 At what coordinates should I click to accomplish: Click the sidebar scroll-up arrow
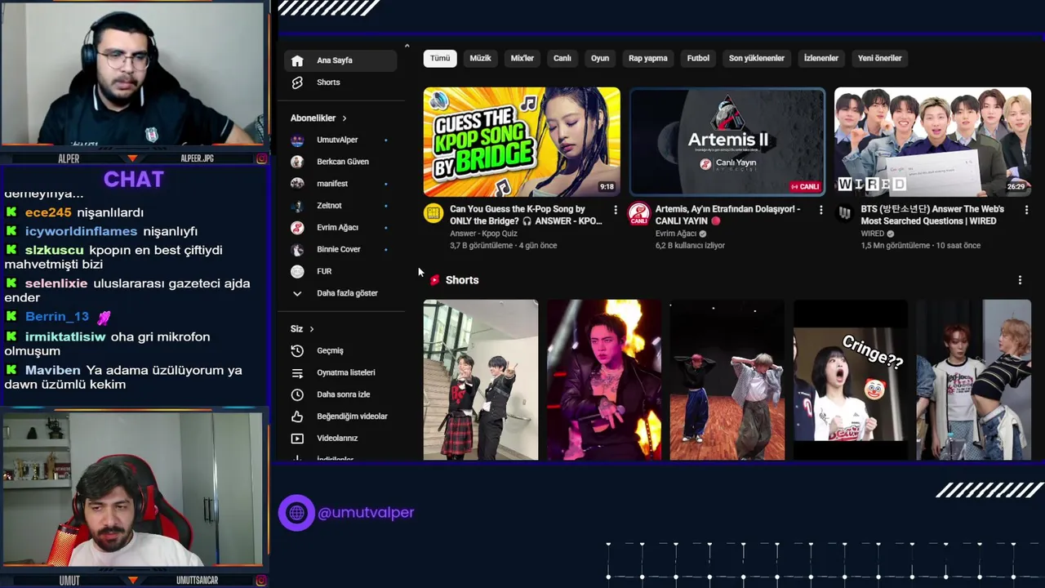[x=407, y=46]
